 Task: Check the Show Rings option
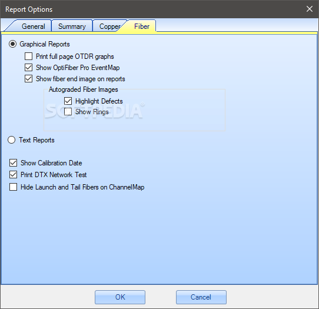click(x=68, y=111)
